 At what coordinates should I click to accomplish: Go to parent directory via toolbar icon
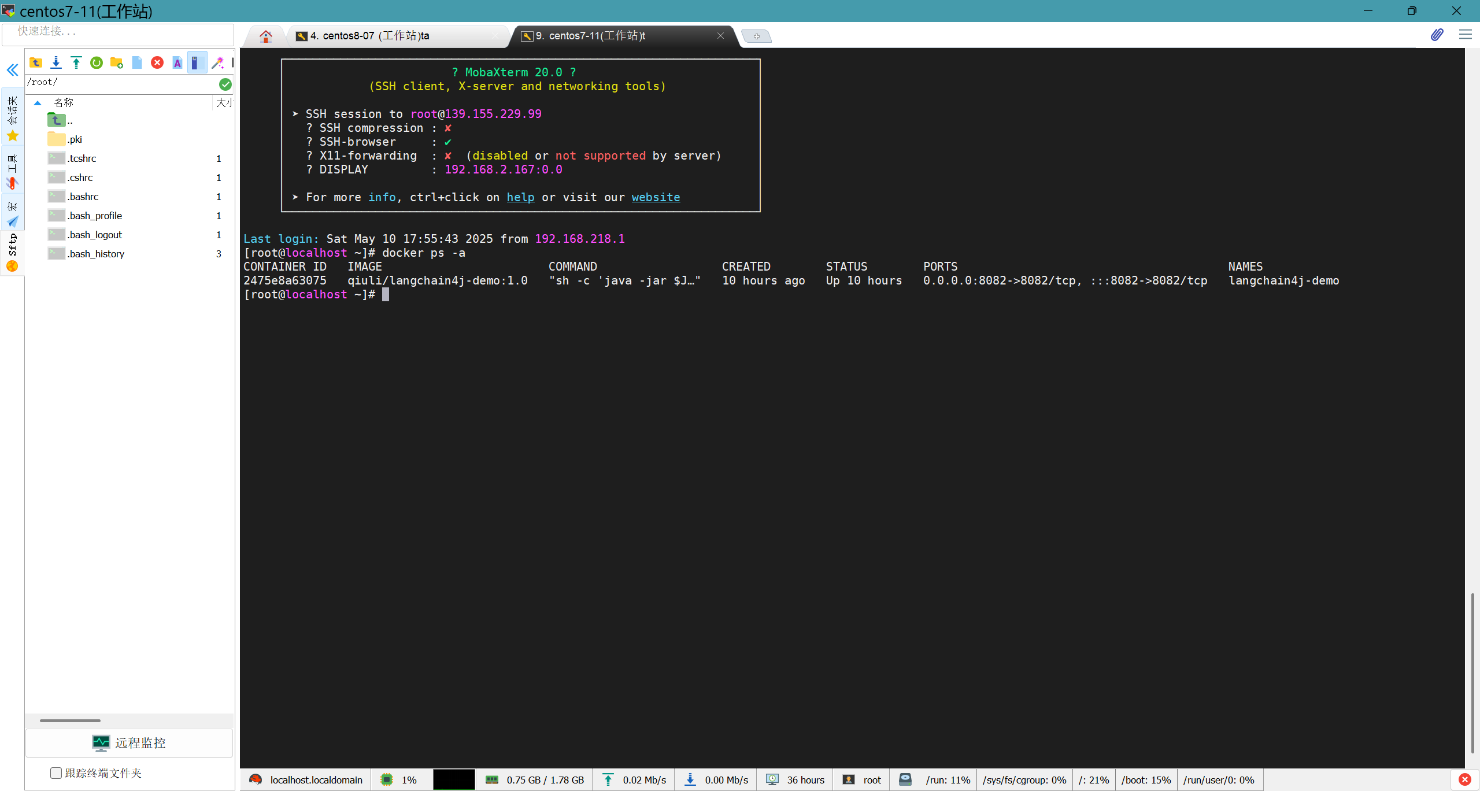[36, 62]
